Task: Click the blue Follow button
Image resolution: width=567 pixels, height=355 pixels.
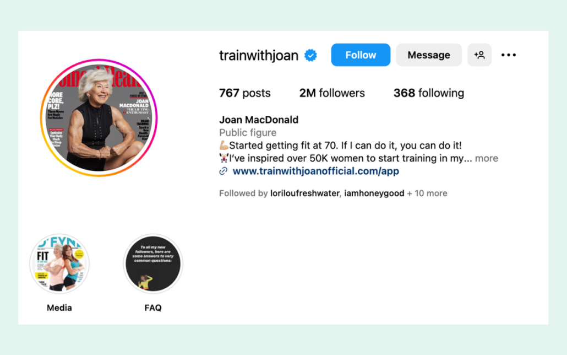Action: pos(361,55)
